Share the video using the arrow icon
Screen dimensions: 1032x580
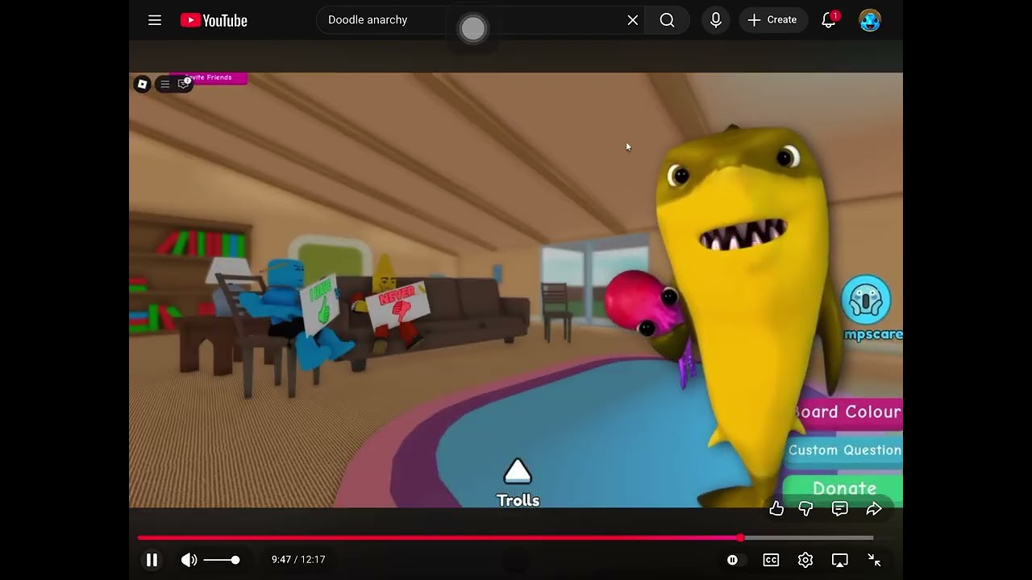pos(874,508)
